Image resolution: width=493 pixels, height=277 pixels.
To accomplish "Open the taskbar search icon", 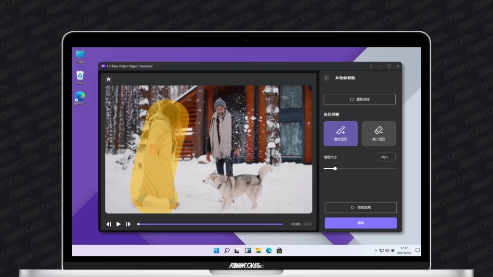I will pos(227,251).
